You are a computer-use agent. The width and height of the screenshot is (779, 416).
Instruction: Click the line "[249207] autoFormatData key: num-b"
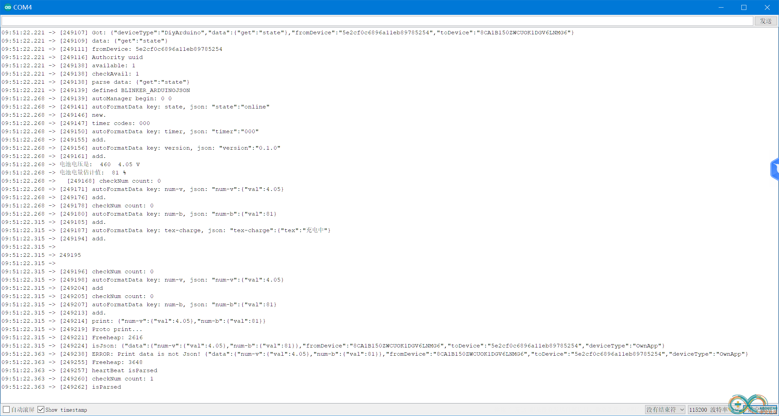(139, 304)
